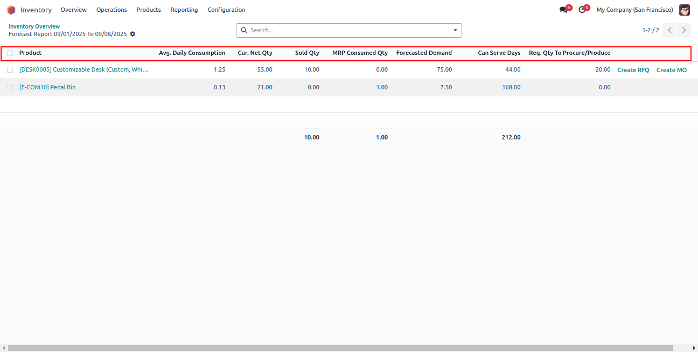Viewport: 698px width, 352px height.
Task: Click the Odoo Inventory app logo icon
Action: click(x=11, y=10)
